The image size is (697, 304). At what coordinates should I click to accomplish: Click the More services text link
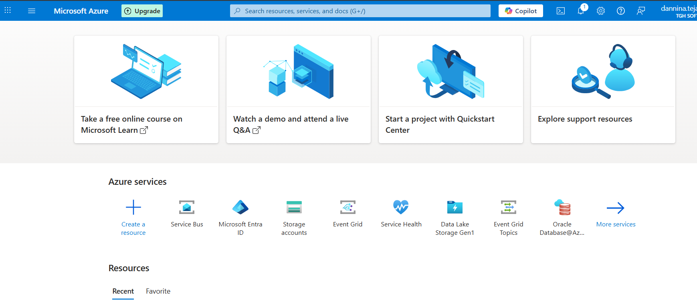[616, 224]
